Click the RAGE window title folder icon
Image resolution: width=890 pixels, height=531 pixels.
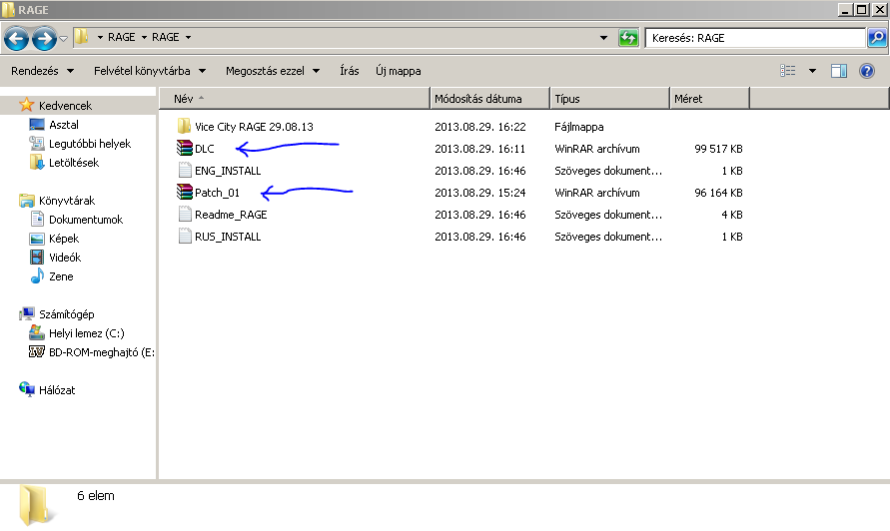[8, 10]
